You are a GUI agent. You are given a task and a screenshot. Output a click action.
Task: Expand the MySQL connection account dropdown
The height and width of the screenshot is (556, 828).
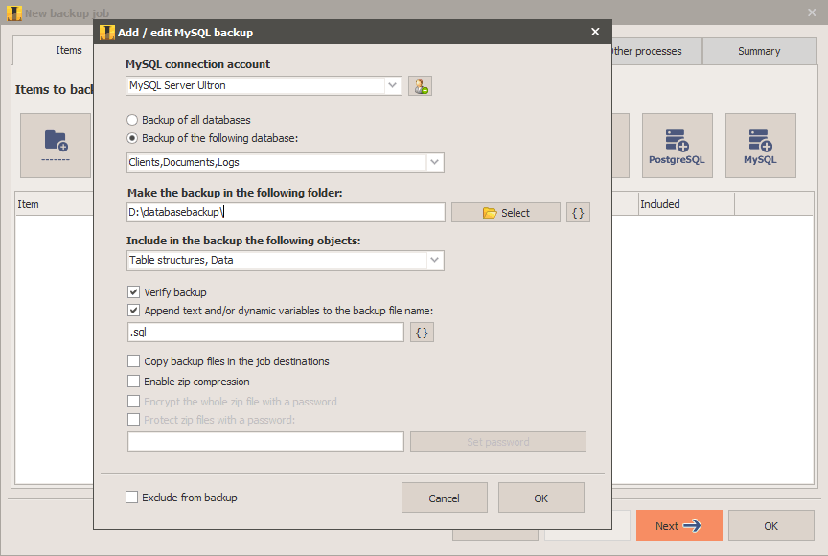[393, 86]
